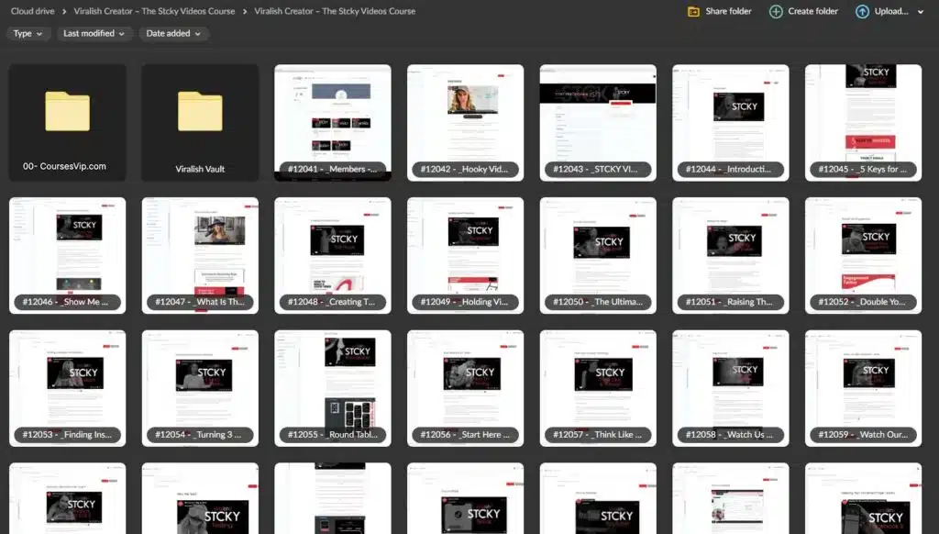Open the Viralish Vault folder icon

pos(200,111)
